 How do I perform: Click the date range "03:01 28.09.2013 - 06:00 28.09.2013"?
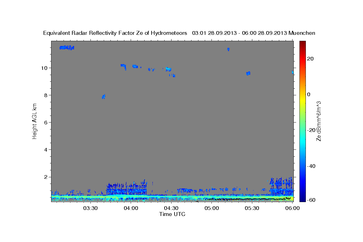240,33
